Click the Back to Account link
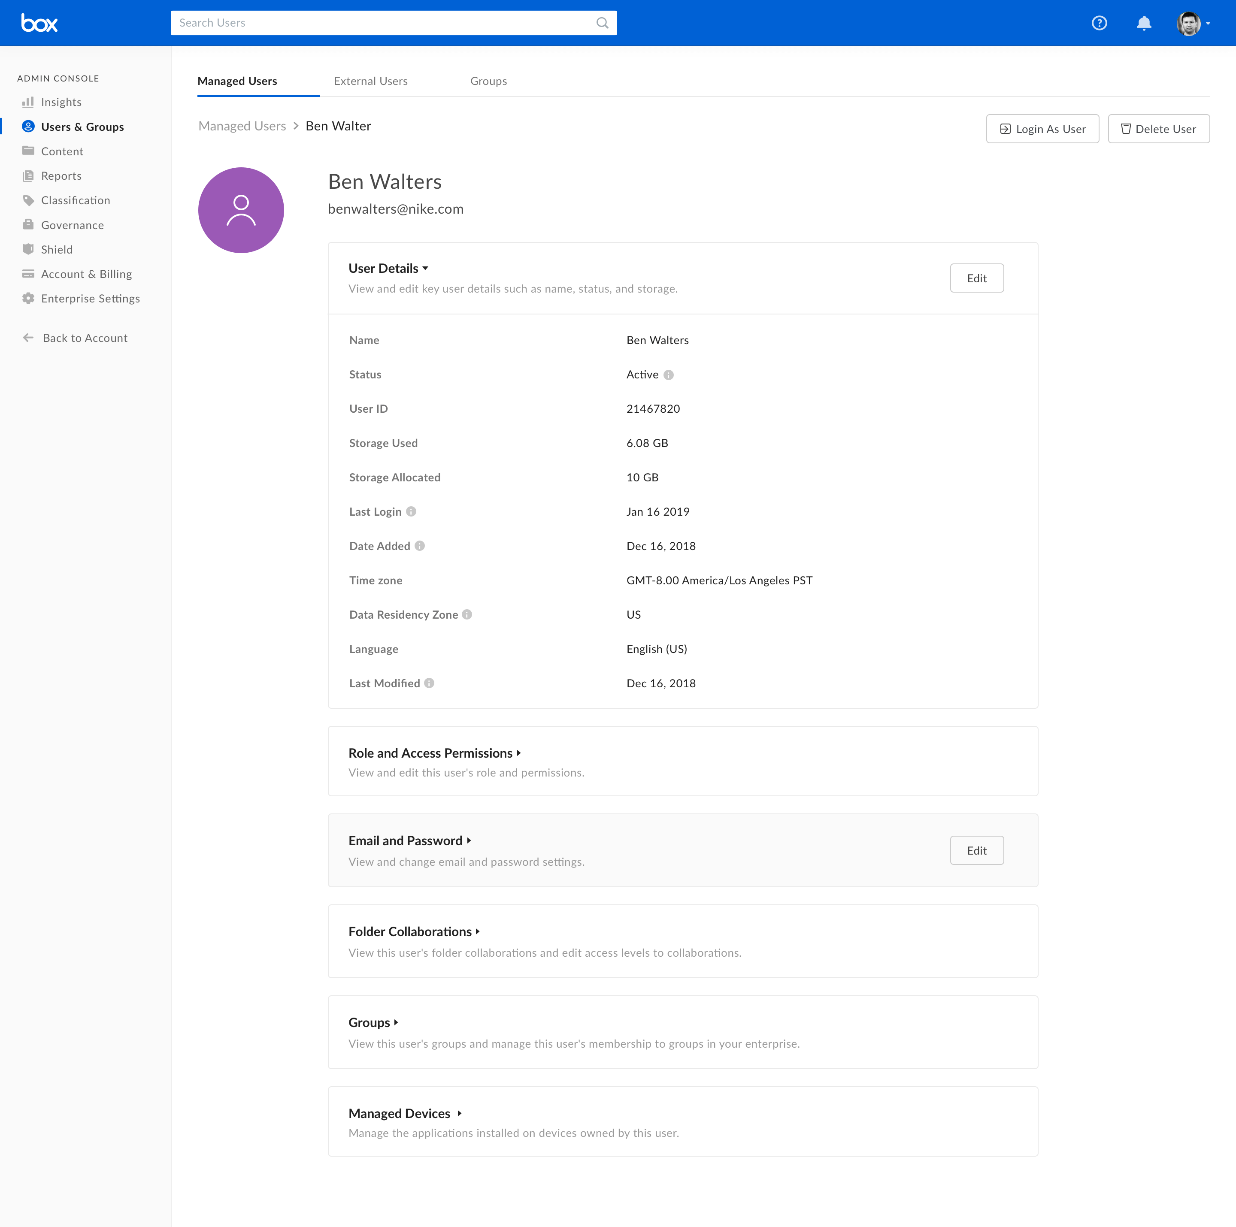 coord(85,338)
